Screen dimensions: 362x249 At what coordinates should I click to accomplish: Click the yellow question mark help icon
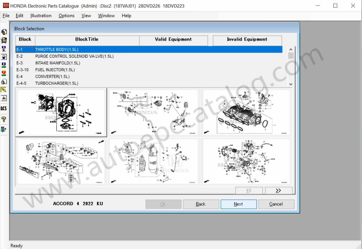click(x=4, y=119)
